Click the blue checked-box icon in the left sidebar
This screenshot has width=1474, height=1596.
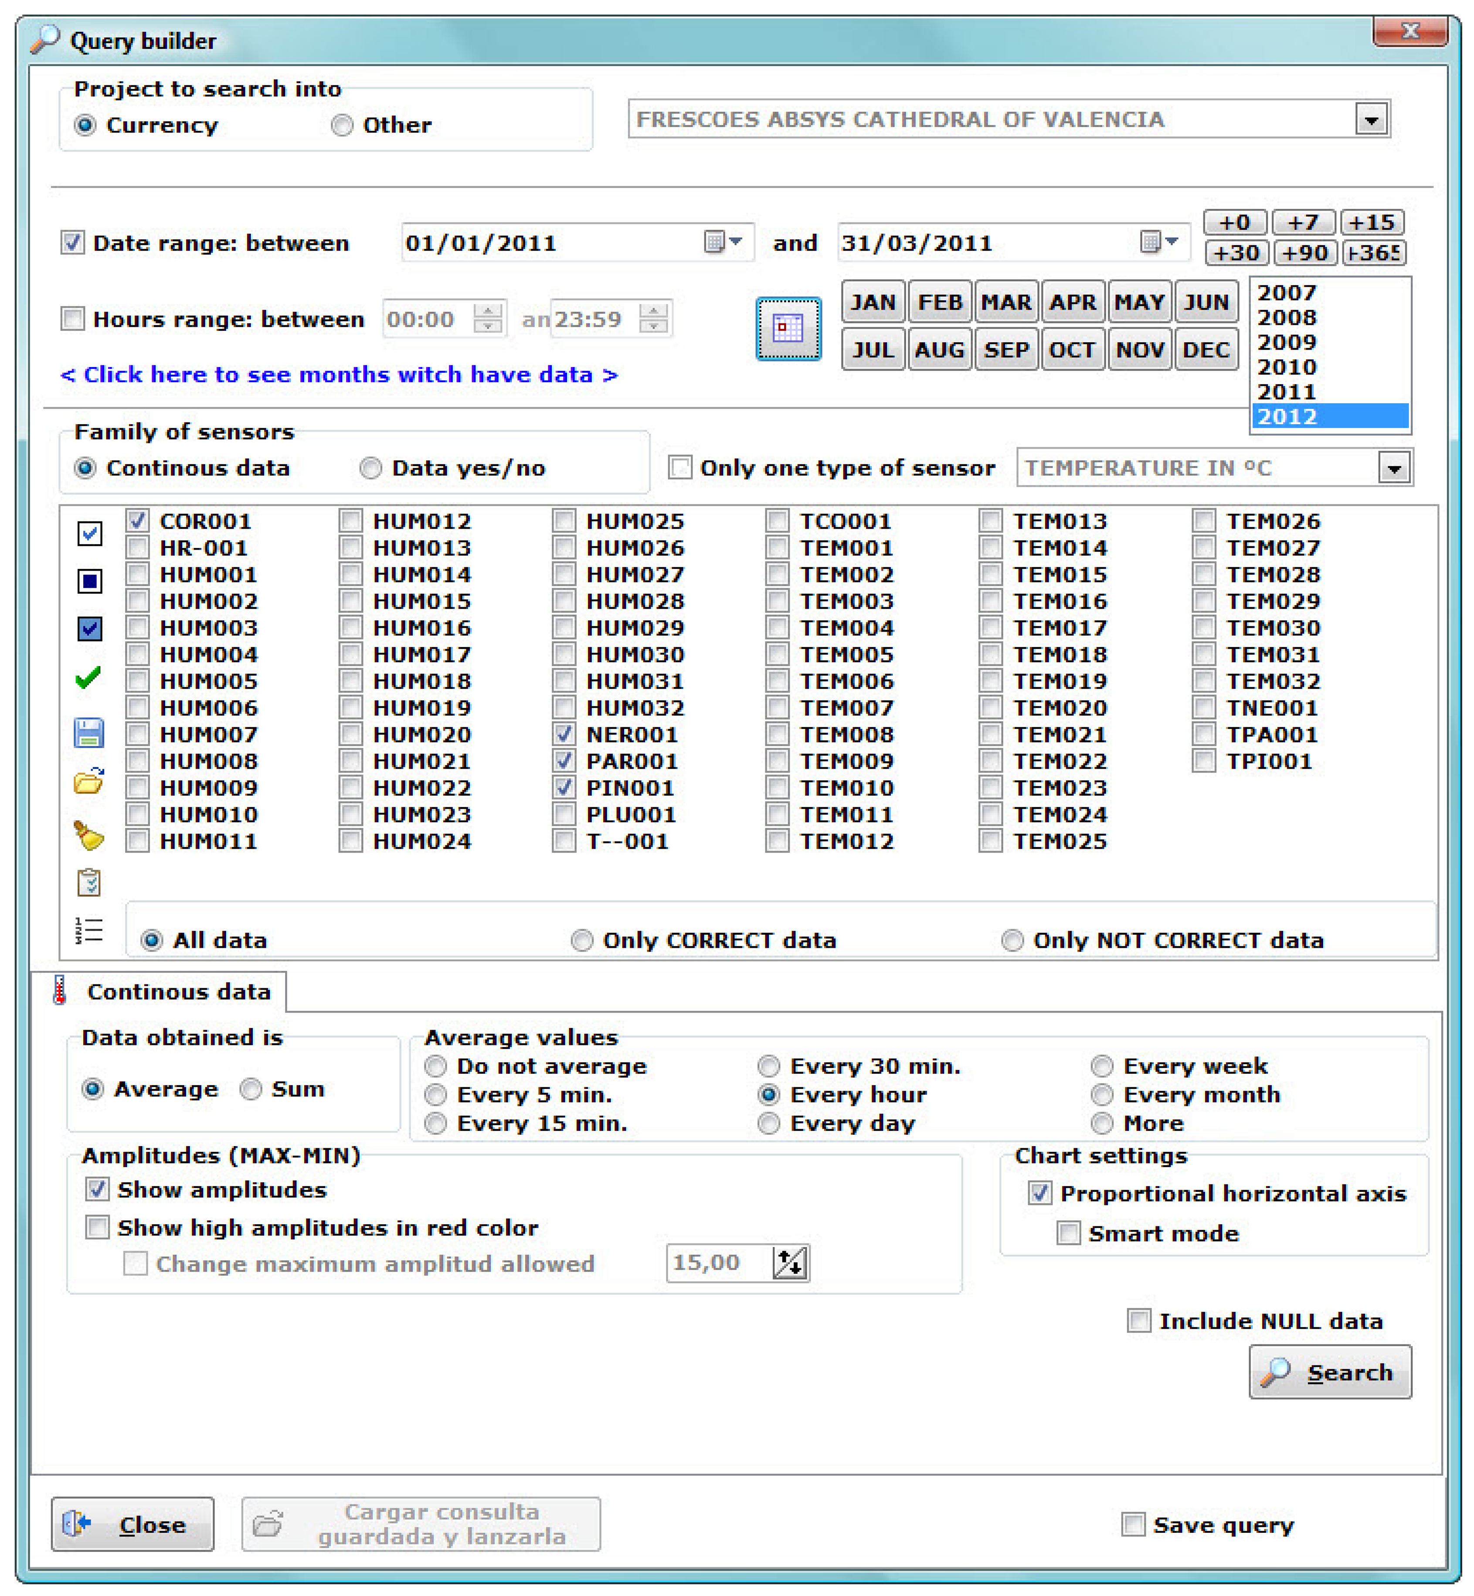coord(89,629)
